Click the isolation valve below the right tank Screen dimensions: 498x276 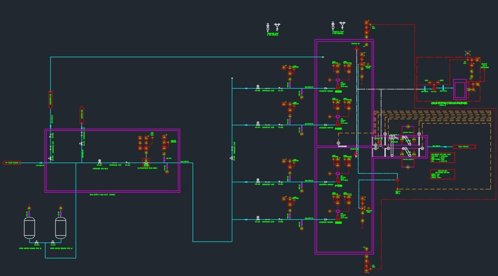[x=53, y=242]
